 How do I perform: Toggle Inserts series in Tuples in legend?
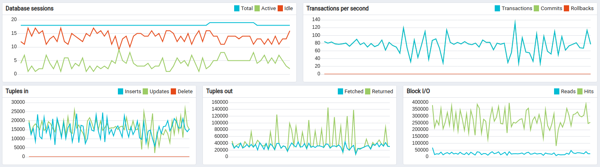click(133, 92)
